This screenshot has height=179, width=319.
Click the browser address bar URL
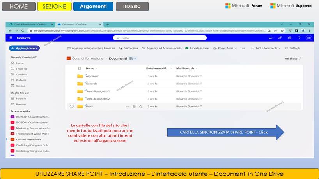149,31
